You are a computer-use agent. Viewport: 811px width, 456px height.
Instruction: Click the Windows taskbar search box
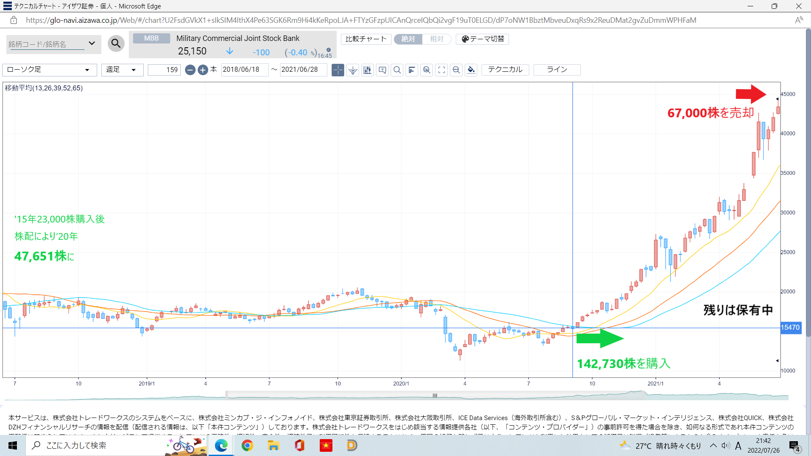click(116, 445)
